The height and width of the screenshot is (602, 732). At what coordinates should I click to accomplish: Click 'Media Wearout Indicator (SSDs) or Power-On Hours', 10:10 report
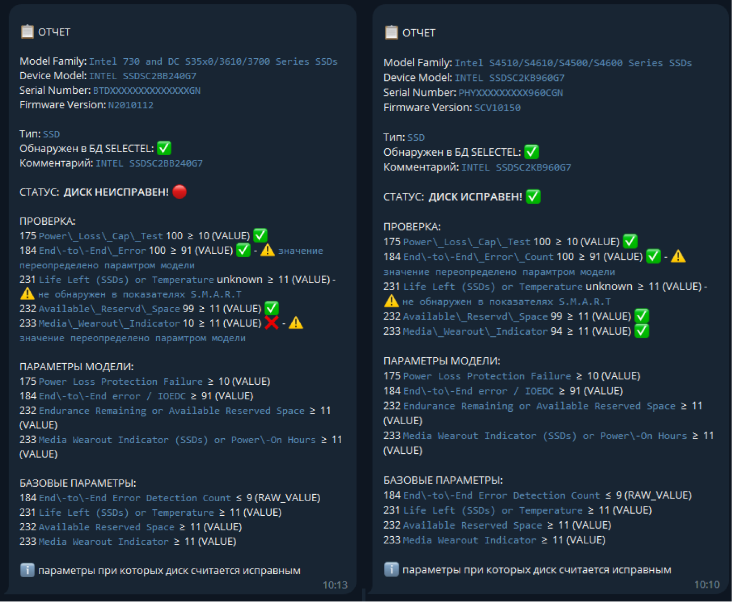coord(545,435)
